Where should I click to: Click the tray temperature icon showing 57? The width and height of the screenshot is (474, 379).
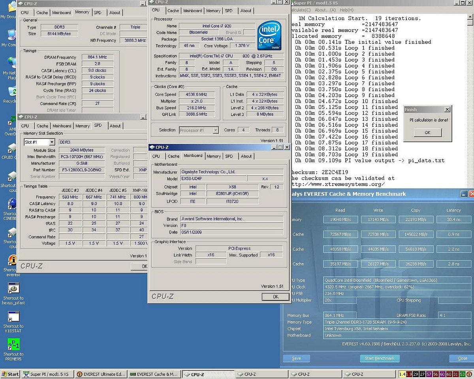[x=429, y=374]
